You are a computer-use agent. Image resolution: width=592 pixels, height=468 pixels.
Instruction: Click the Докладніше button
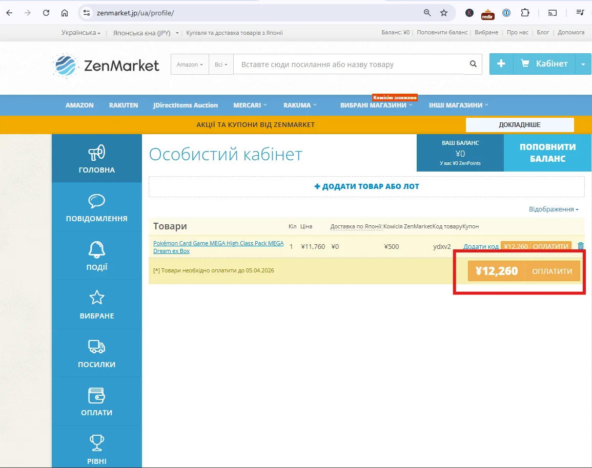coord(520,125)
